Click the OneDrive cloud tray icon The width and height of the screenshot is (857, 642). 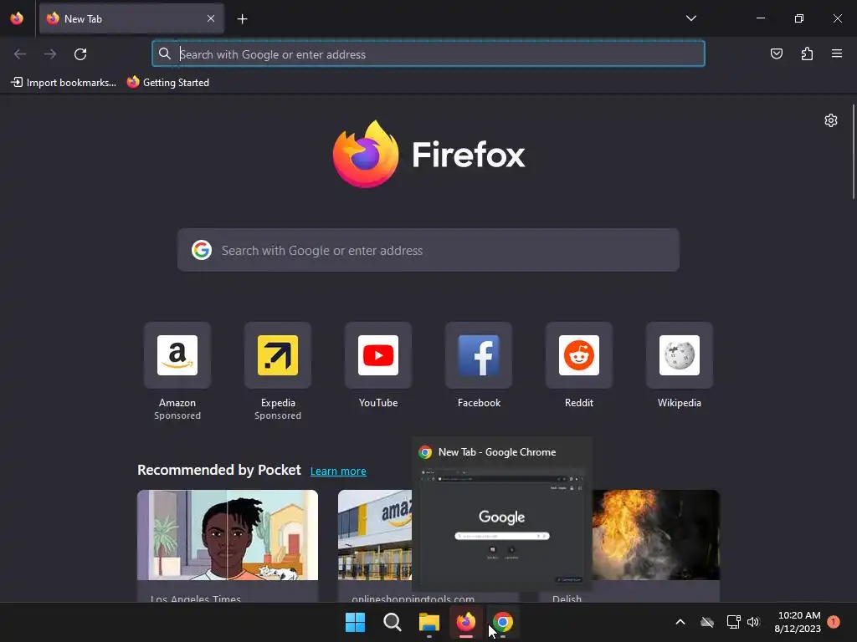coord(707,622)
